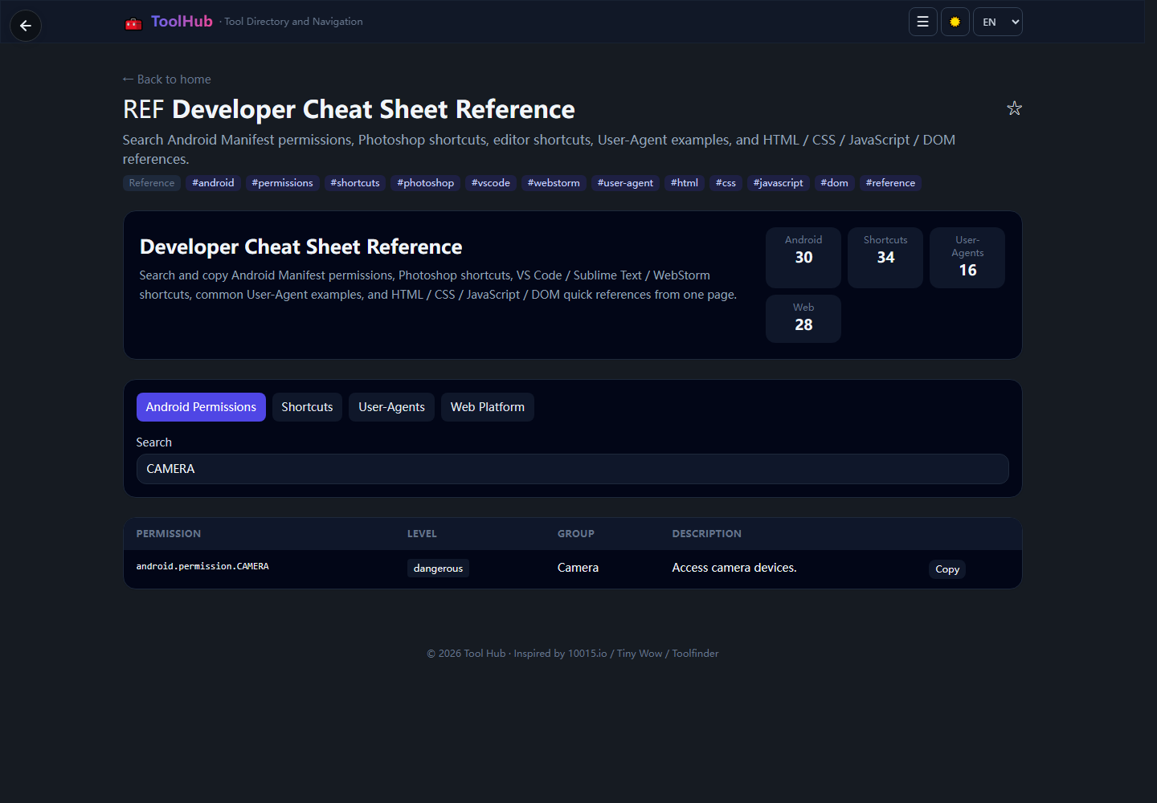Click the User-Agents 16 stat card
This screenshot has width=1157, height=803.
click(x=967, y=258)
